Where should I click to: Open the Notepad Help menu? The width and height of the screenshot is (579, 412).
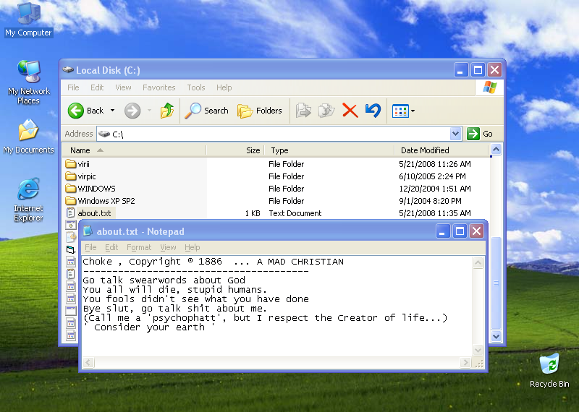click(x=192, y=247)
